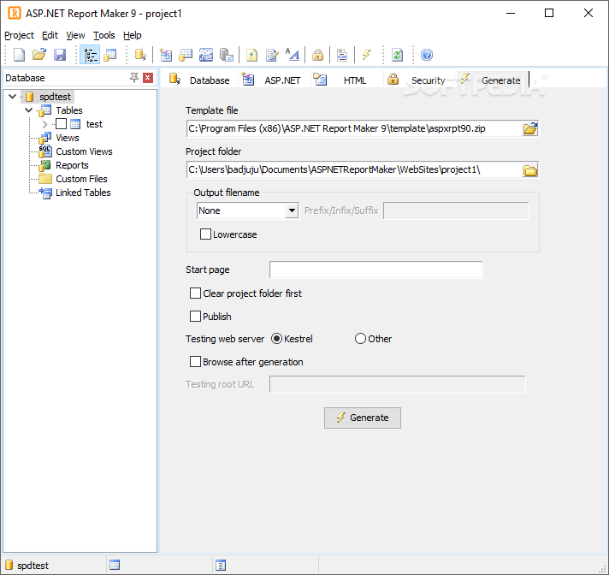Screen dimensions: 609x575
Task: Browse for project folder with folder icon
Action: pos(530,169)
